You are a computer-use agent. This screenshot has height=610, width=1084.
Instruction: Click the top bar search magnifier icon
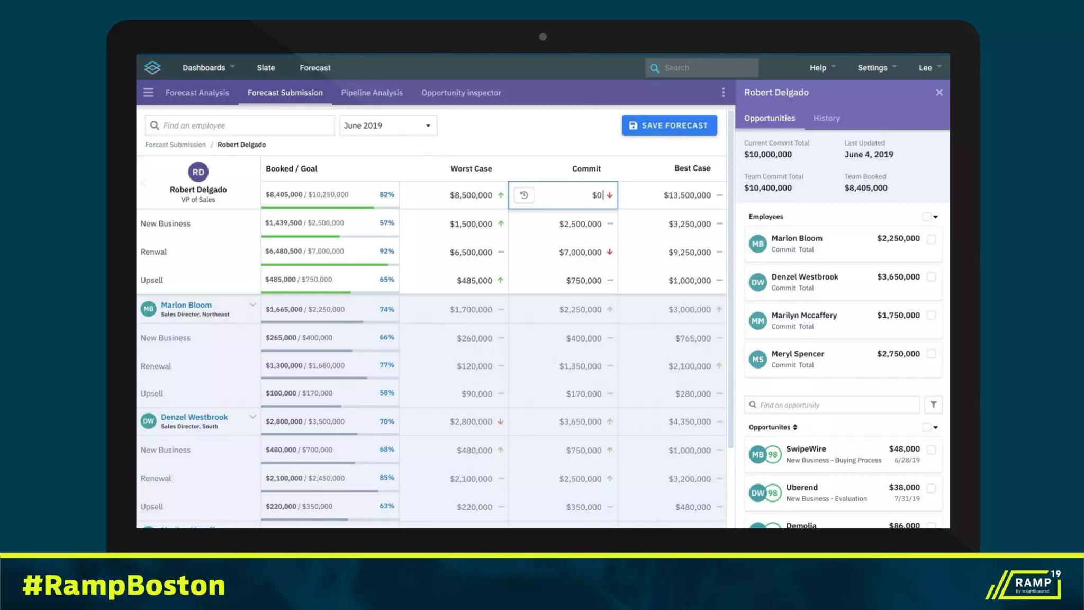click(x=655, y=68)
